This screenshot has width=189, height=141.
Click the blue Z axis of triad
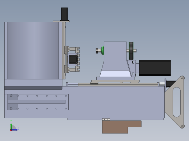tap(15, 130)
